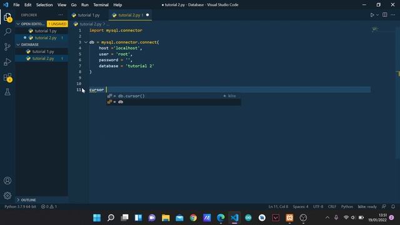Change language mode Python
The width and height of the screenshot is (400, 225).
[347, 206]
